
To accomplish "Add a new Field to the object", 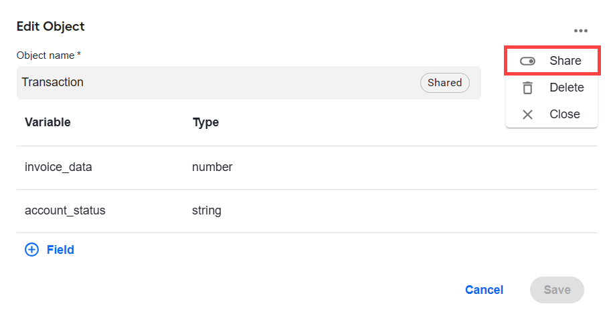I will pos(50,250).
